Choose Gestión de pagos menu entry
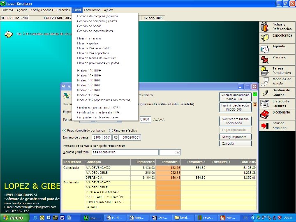296x222 pixels. [89, 26]
